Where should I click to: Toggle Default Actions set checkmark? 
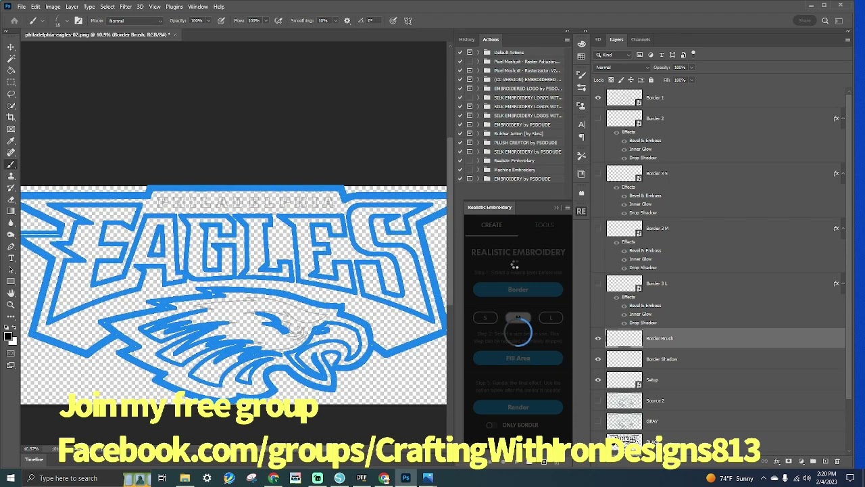[460, 53]
